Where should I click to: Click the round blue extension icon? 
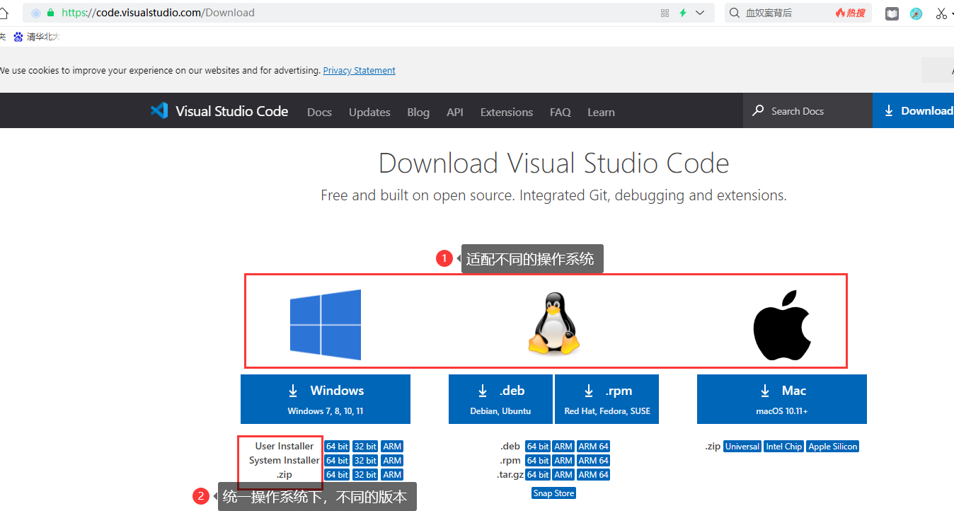point(916,13)
